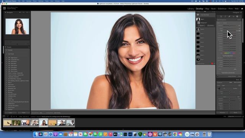Click the main window display icon above the filmstrip
The image size is (245, 138).
point(4,117)
